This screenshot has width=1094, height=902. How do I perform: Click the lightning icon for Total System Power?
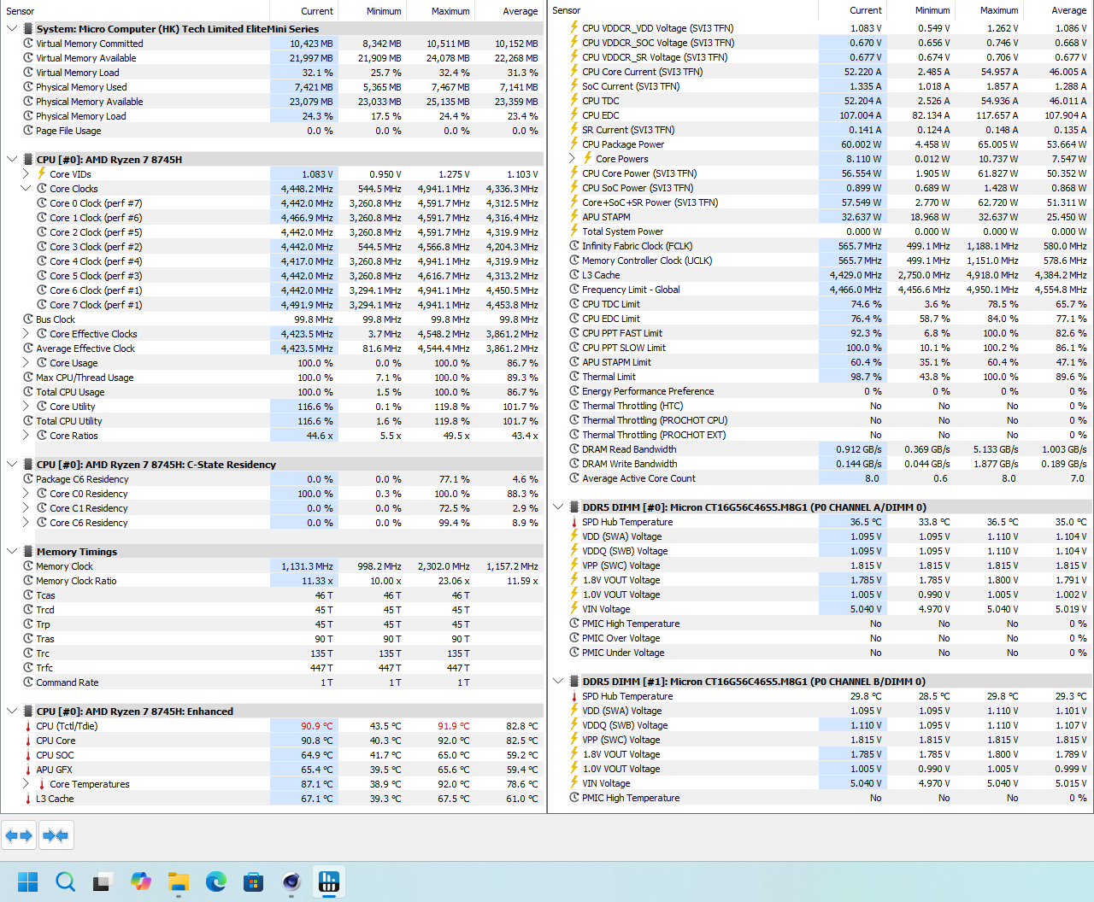tap(574, 231)
